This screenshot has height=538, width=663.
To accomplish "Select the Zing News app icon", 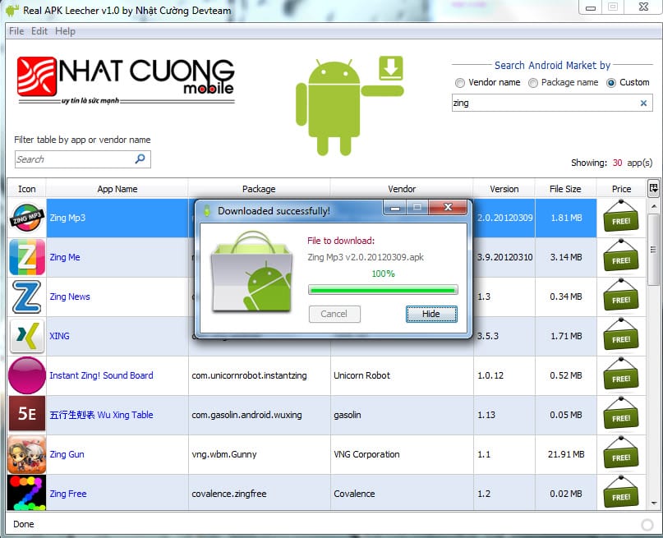I will (27, 297).
